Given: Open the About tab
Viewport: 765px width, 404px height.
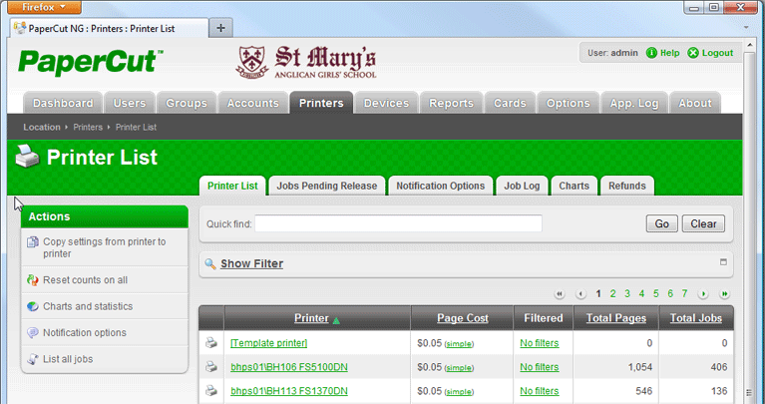Looking at the screenshot, I should [x=695, y=103].
